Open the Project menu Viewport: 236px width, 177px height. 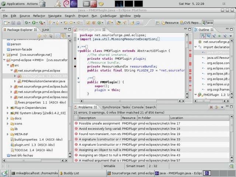(83, 16)
